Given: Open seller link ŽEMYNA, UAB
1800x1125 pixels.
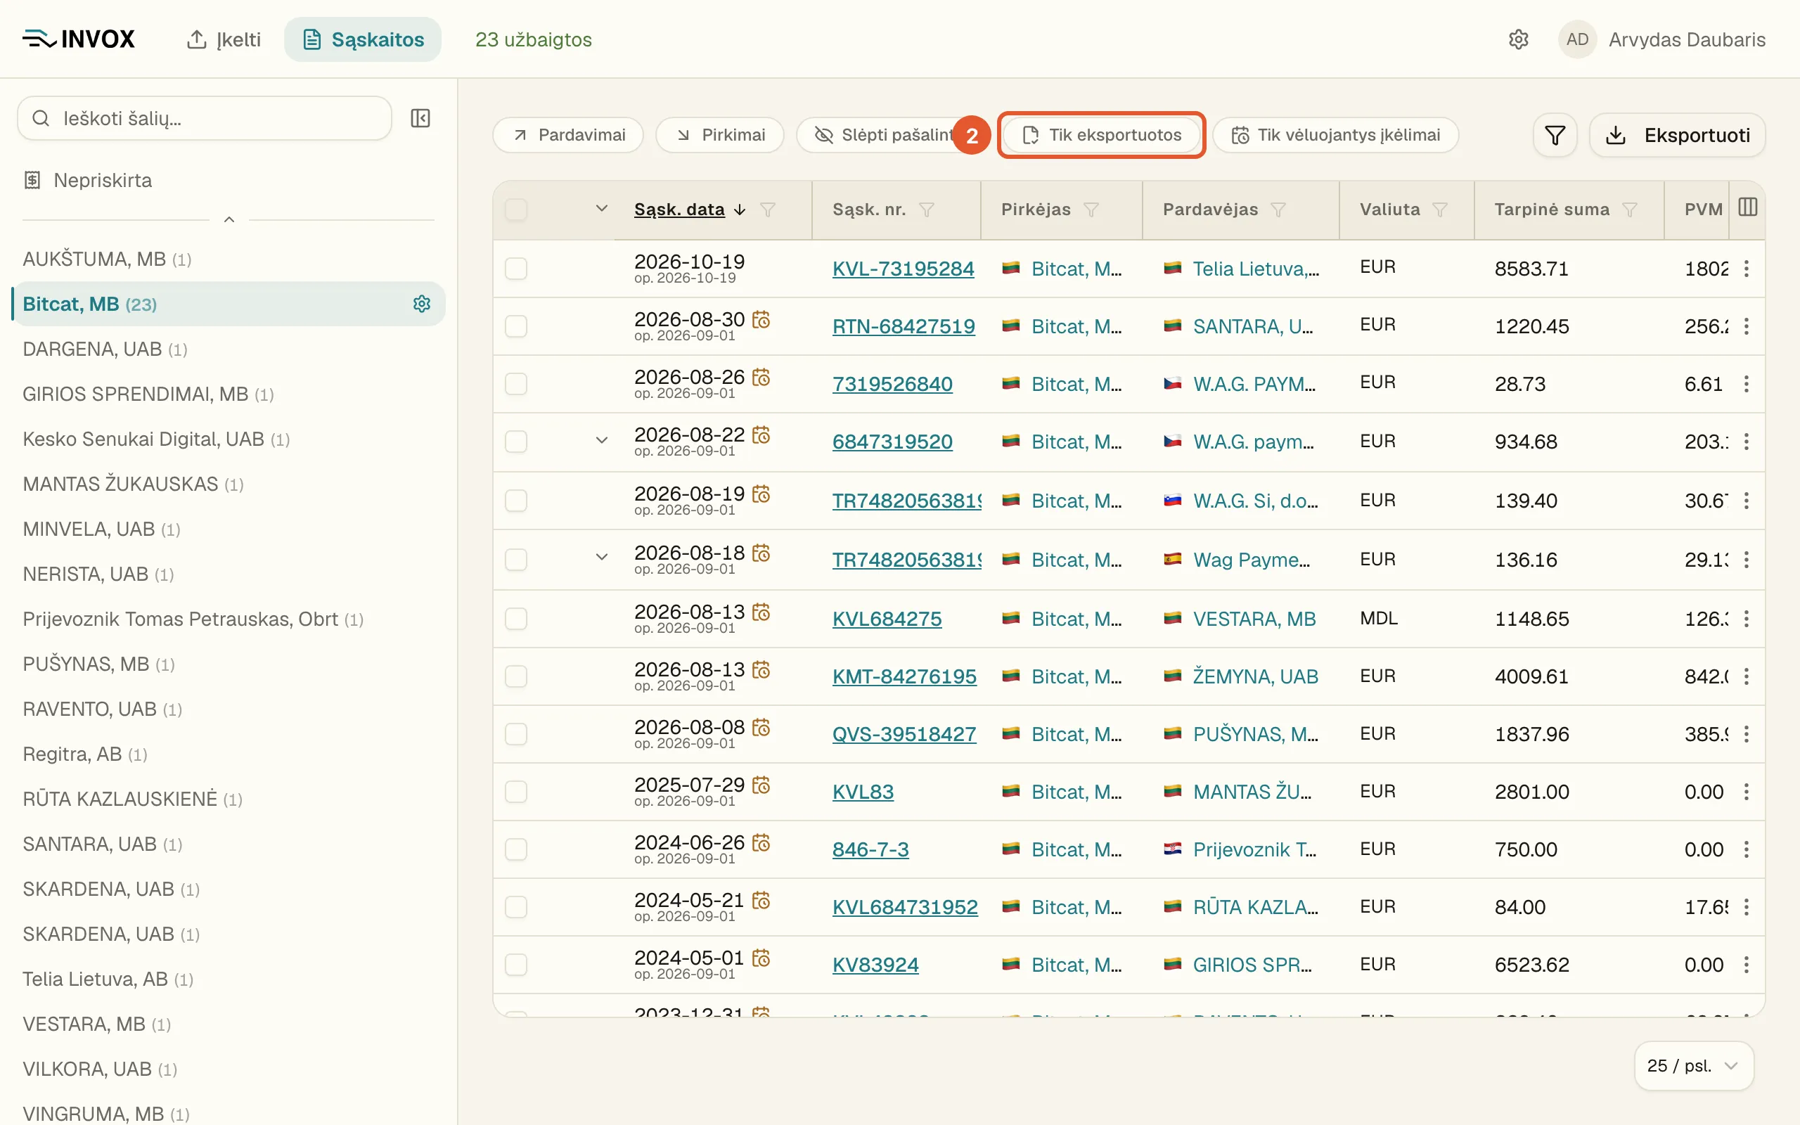Looking at the screenshot, I should click(1256, 676).
